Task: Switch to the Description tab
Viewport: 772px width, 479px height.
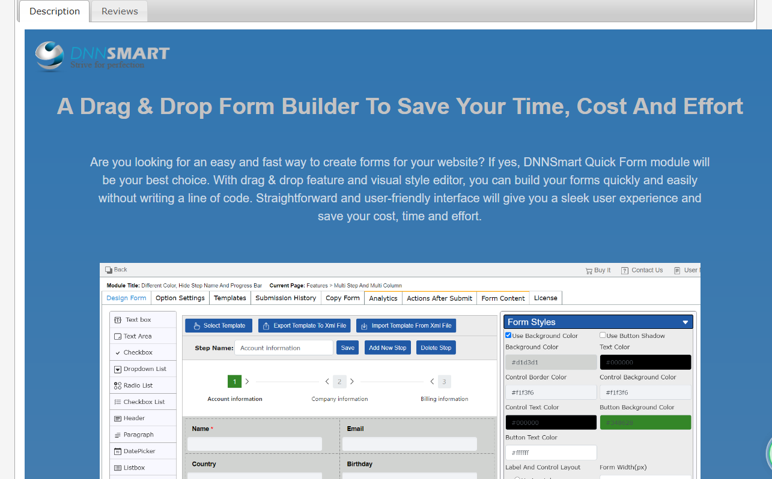Action: tap(55, 11)
